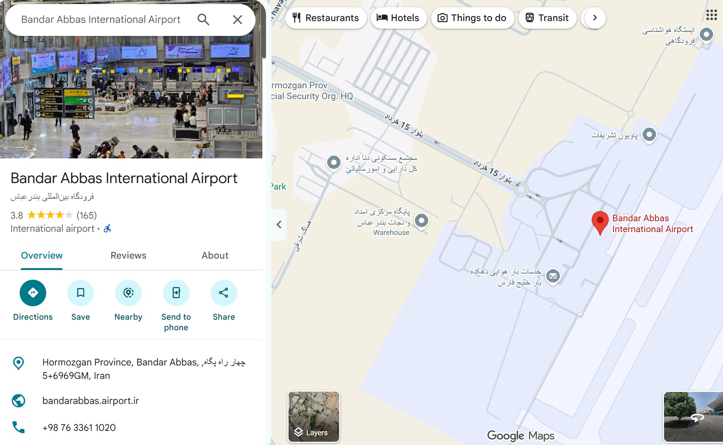Select the Transit chip
723x445 pixels.
(547, 18)
